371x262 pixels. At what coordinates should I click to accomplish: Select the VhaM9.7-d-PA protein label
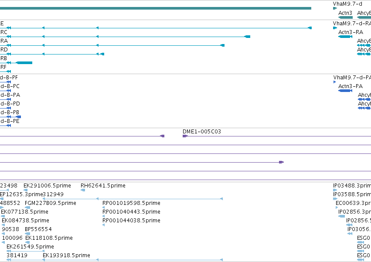click(352, 78)
